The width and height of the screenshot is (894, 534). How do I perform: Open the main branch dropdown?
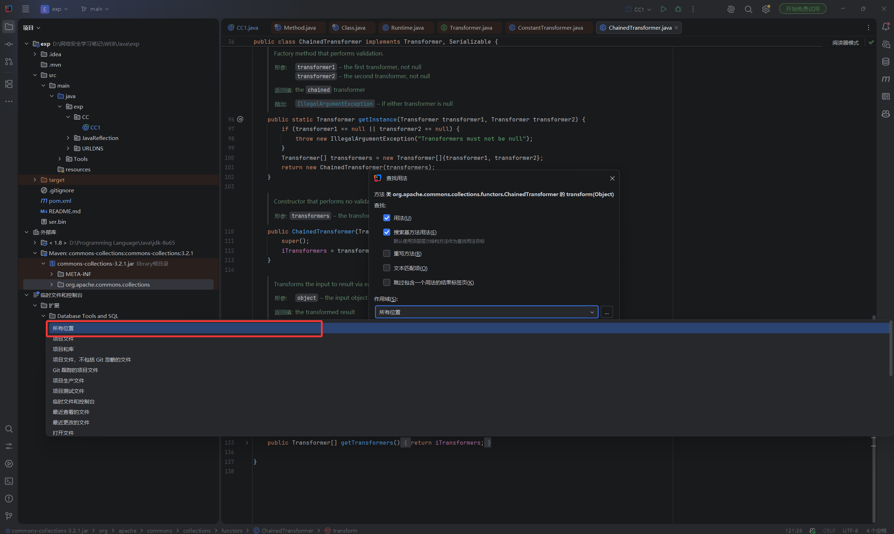[x=95, y=9]
